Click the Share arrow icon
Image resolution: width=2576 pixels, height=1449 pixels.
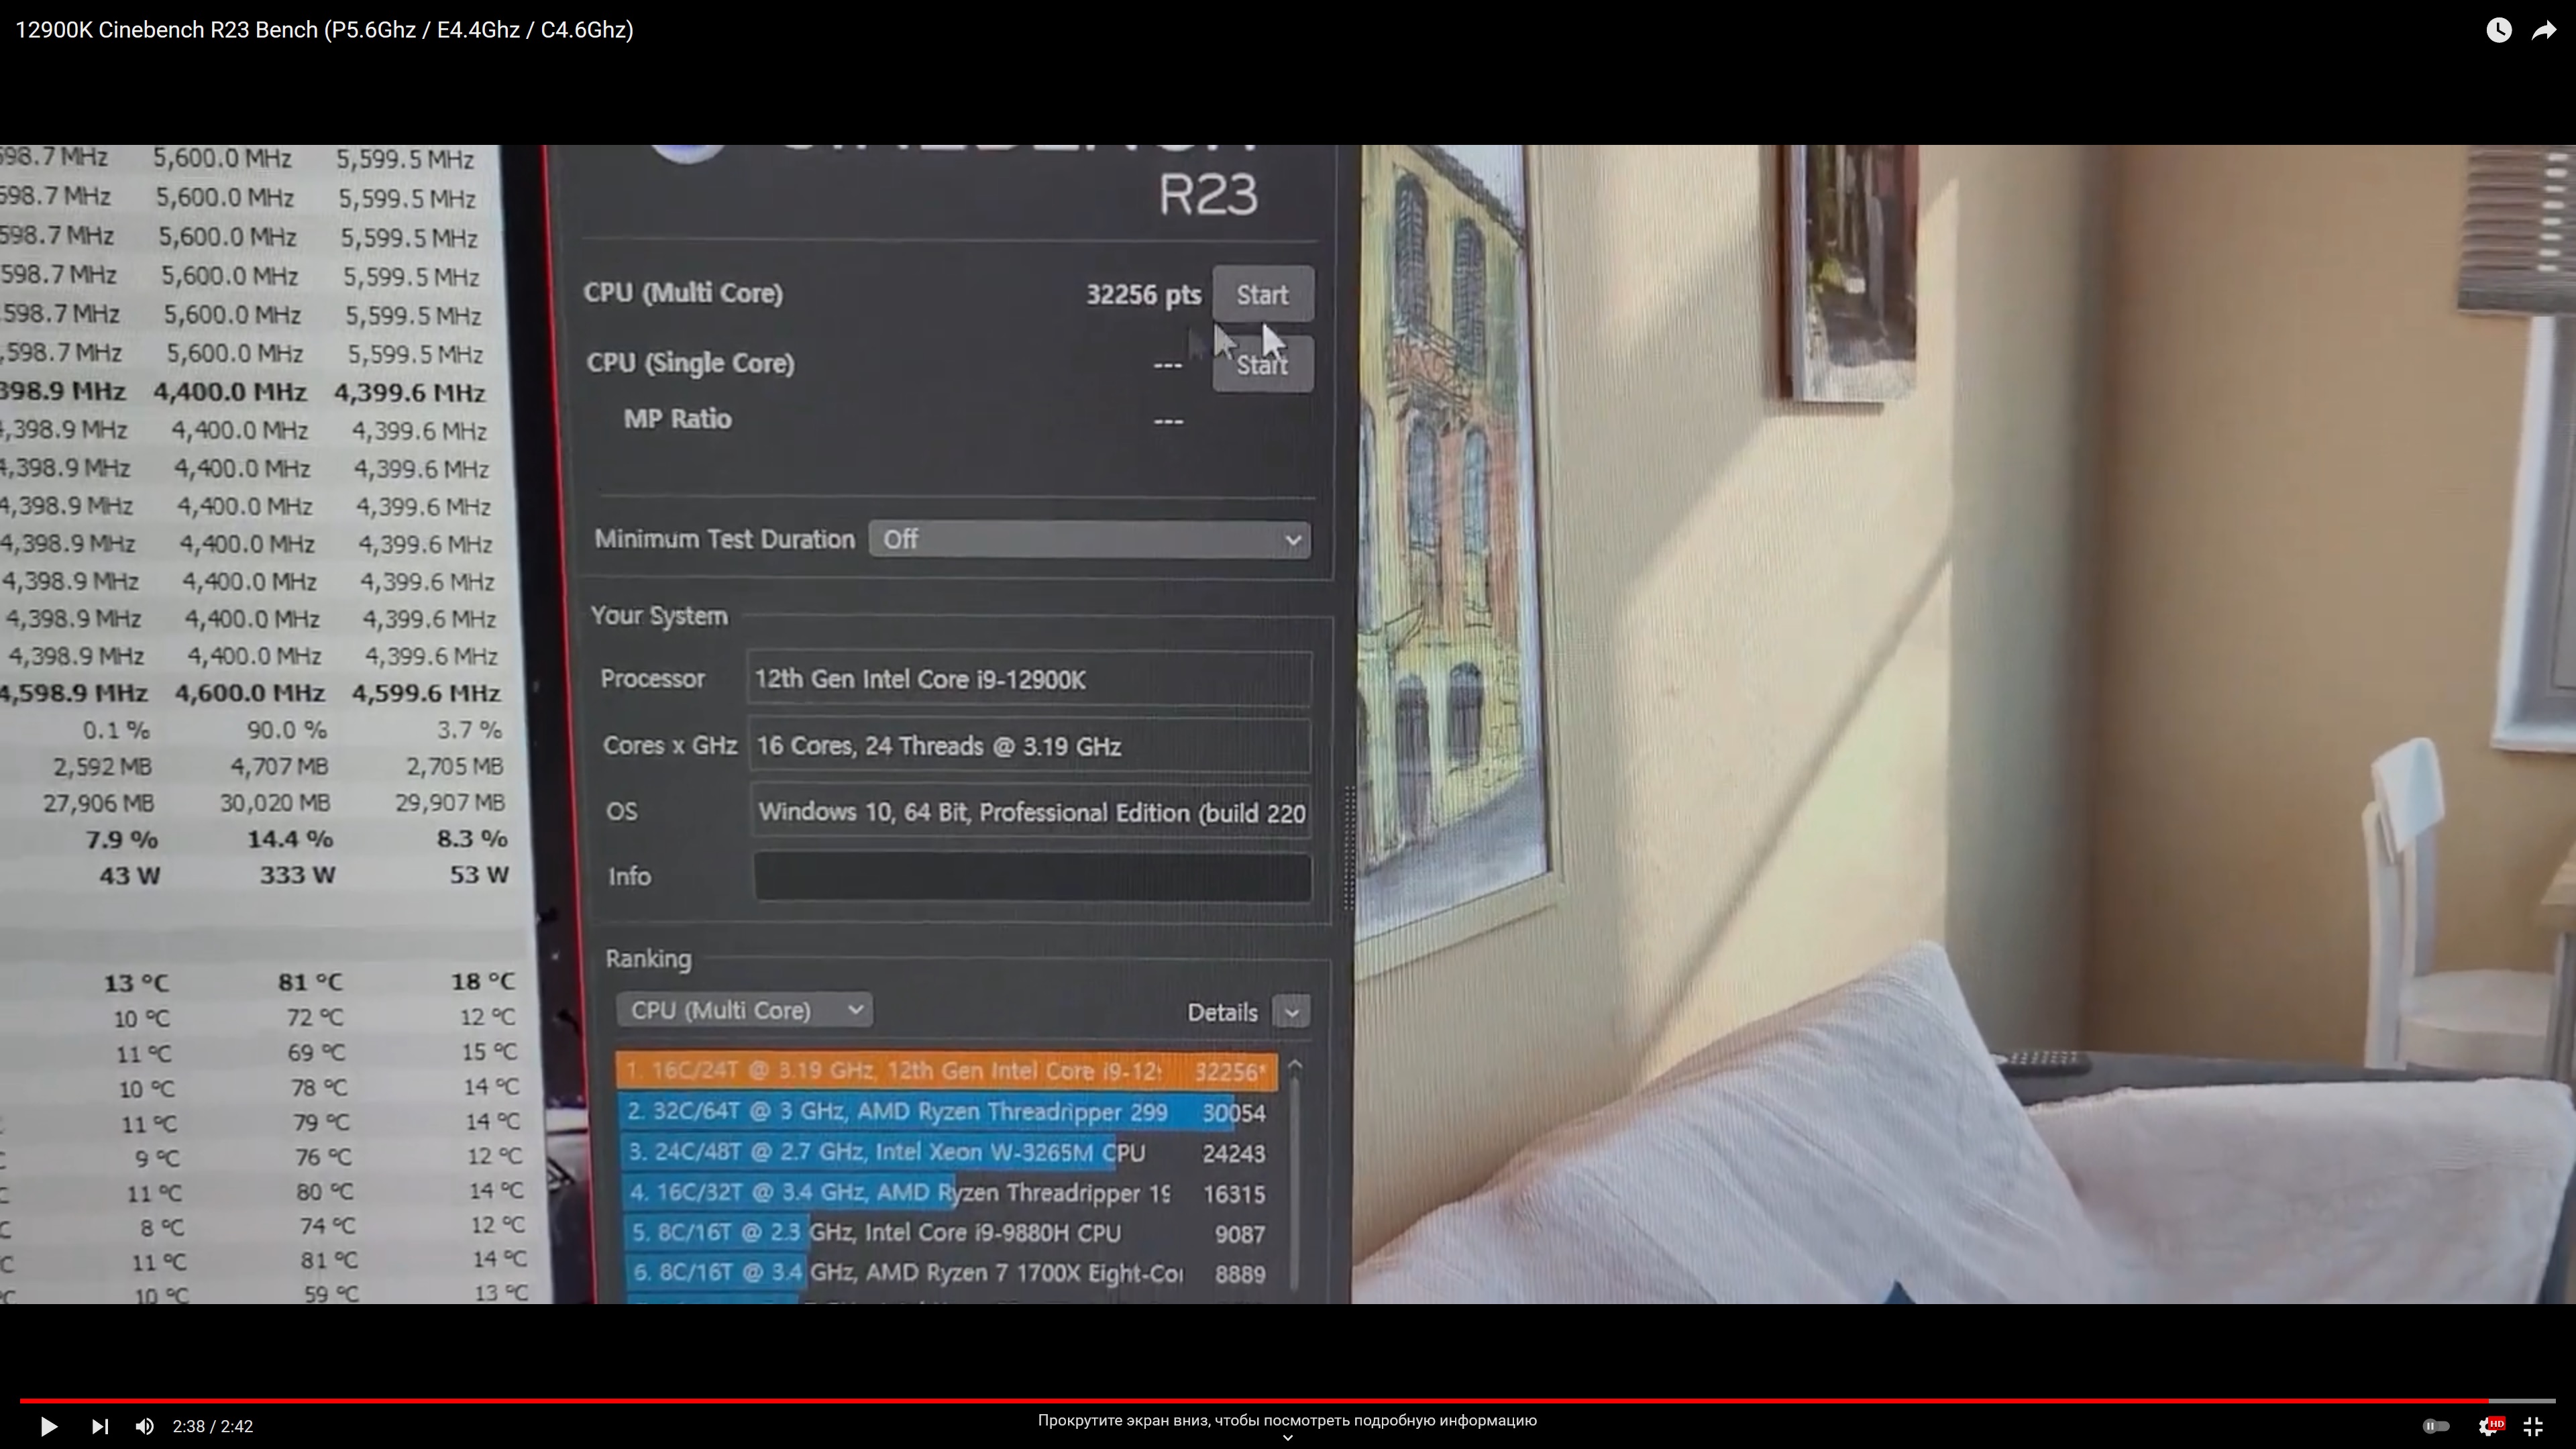click(x=2544, y=30)
